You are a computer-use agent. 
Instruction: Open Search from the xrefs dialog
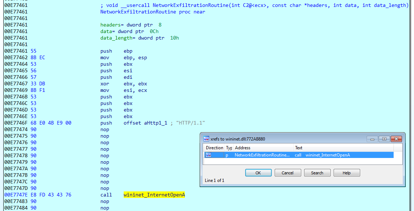click(x=317, y=173)
